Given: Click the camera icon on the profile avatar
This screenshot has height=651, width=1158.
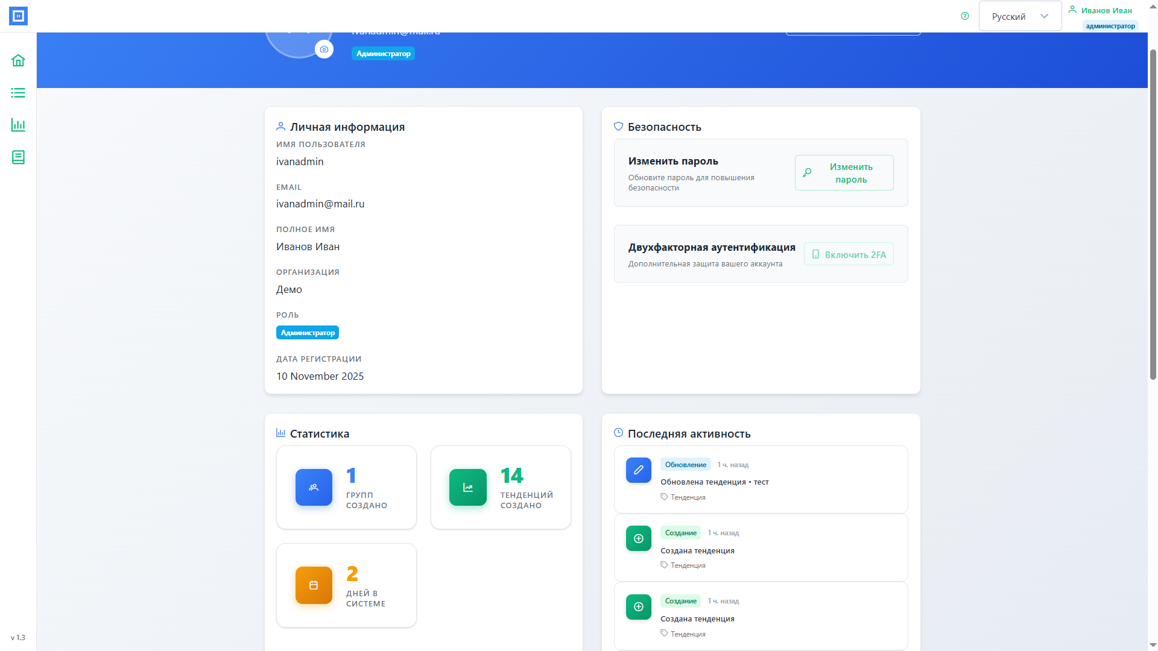Looking at the screenshot, I should 324,49.
